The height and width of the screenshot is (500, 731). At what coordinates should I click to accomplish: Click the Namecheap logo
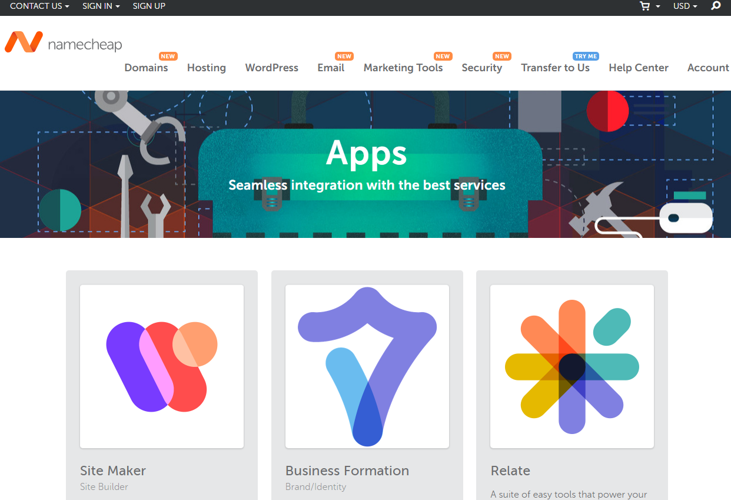point(63,42)
